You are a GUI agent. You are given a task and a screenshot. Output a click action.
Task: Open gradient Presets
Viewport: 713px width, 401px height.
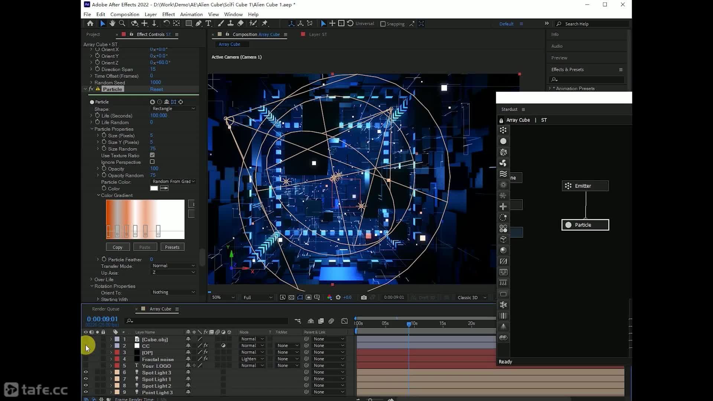(172, 247)
